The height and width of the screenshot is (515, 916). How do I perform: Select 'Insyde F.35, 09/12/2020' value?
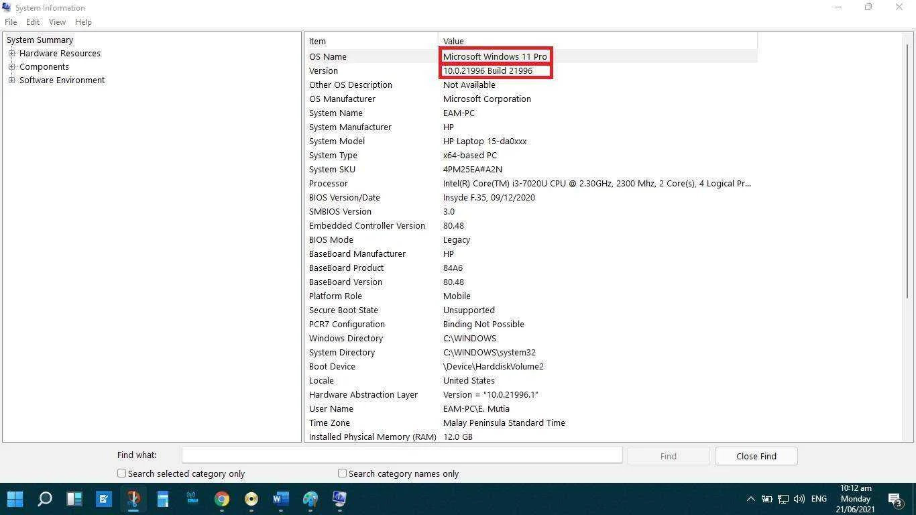[x=489, y=198]
